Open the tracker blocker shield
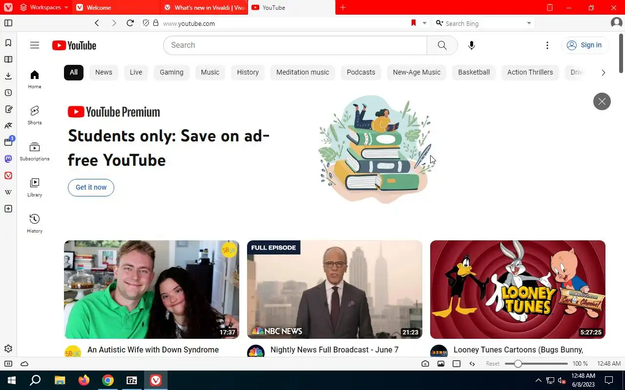625x390 pixels. click(146, 23)
